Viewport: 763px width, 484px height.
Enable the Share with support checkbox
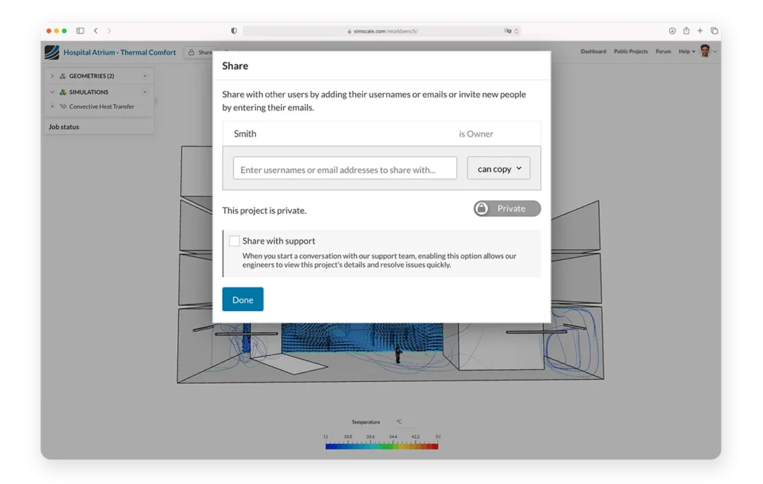(235, 241)
